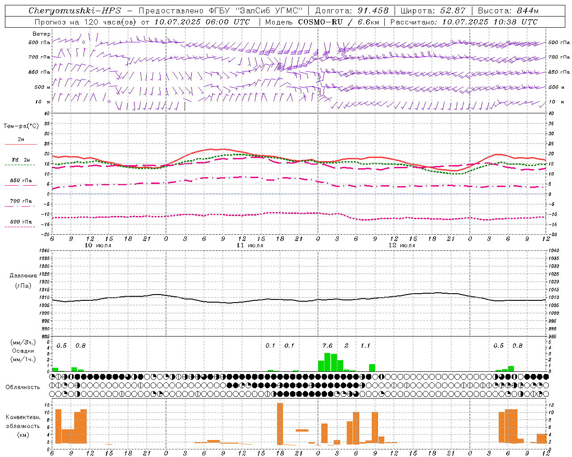The height and width of the screenshot is (457, 572).
Task: Select the 7.6 precipitation total value
Action: 328,345
